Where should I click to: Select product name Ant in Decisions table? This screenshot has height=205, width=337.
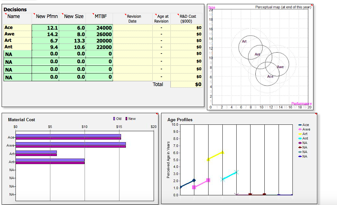coord(18,47)
